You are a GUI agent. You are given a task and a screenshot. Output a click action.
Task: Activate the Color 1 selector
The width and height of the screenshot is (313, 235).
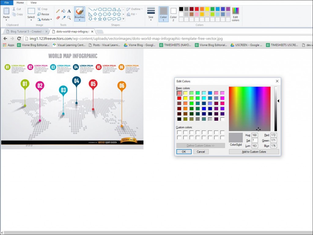coord(164,14)
